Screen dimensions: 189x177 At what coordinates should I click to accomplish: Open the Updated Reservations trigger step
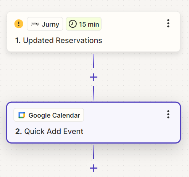point(94,32)
